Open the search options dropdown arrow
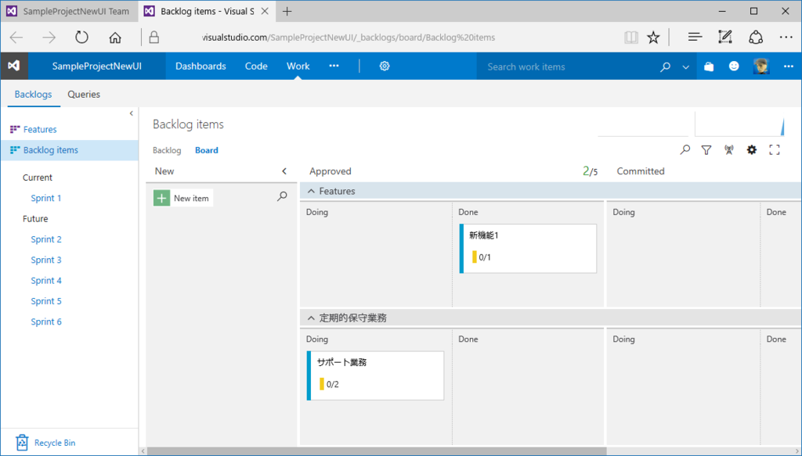802x456 pixels. [x=685, y=67]
